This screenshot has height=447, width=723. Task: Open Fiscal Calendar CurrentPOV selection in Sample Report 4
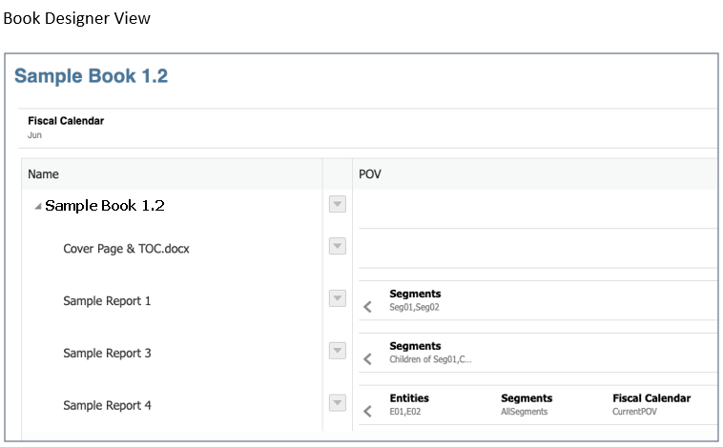tap(651, 405)
